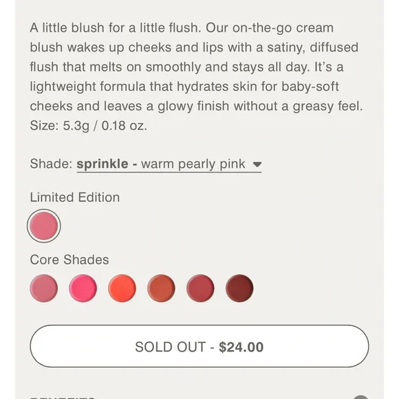Select the bright coral orange core shade
The height and width of the screenshot is (399, 399).
coord(122,288)
